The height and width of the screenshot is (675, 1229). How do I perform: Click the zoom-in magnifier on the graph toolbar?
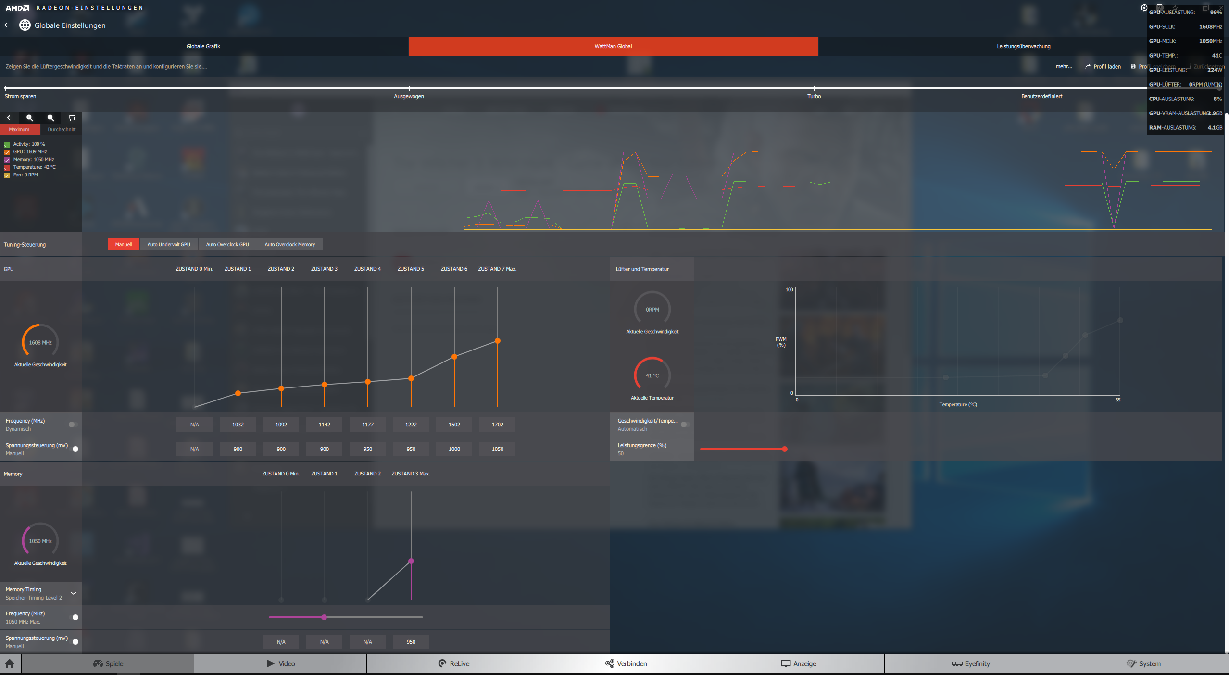29,118
